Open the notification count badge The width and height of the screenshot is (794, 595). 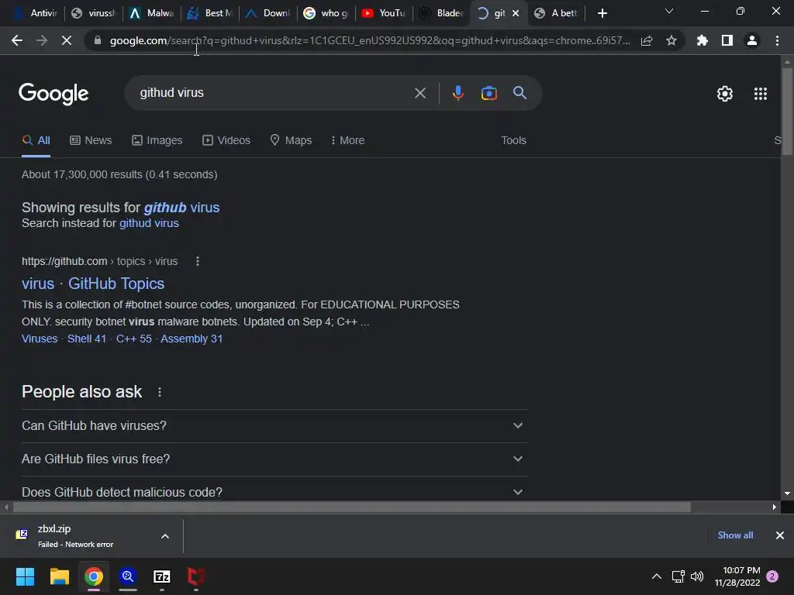click(x=772, y=576)
